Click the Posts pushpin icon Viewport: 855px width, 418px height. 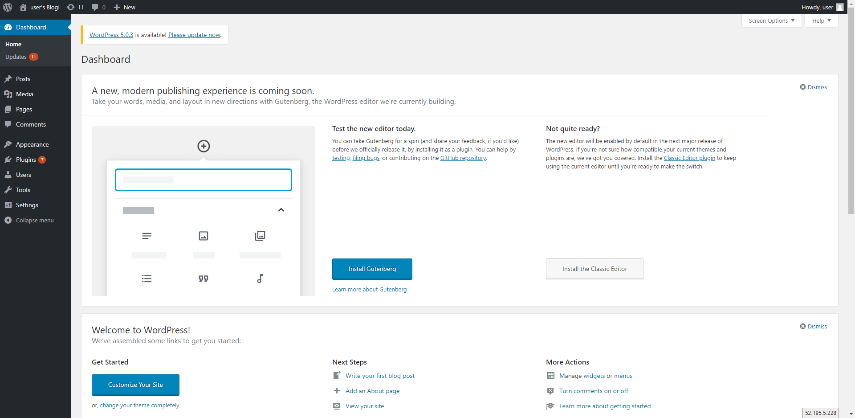pos(8,79)
